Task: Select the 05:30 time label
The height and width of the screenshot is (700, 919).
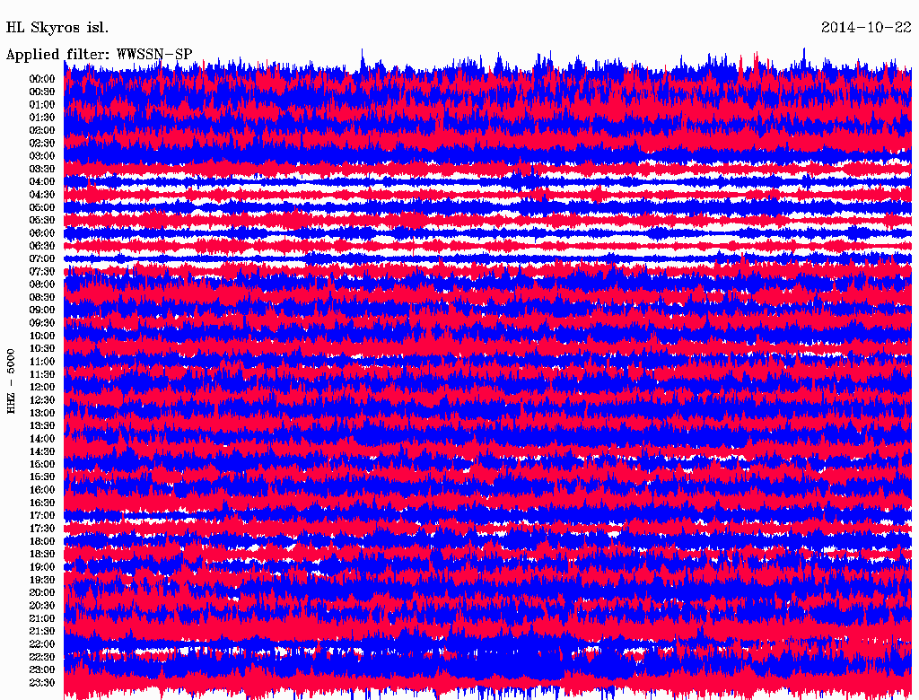Action: tap(41, 220)
